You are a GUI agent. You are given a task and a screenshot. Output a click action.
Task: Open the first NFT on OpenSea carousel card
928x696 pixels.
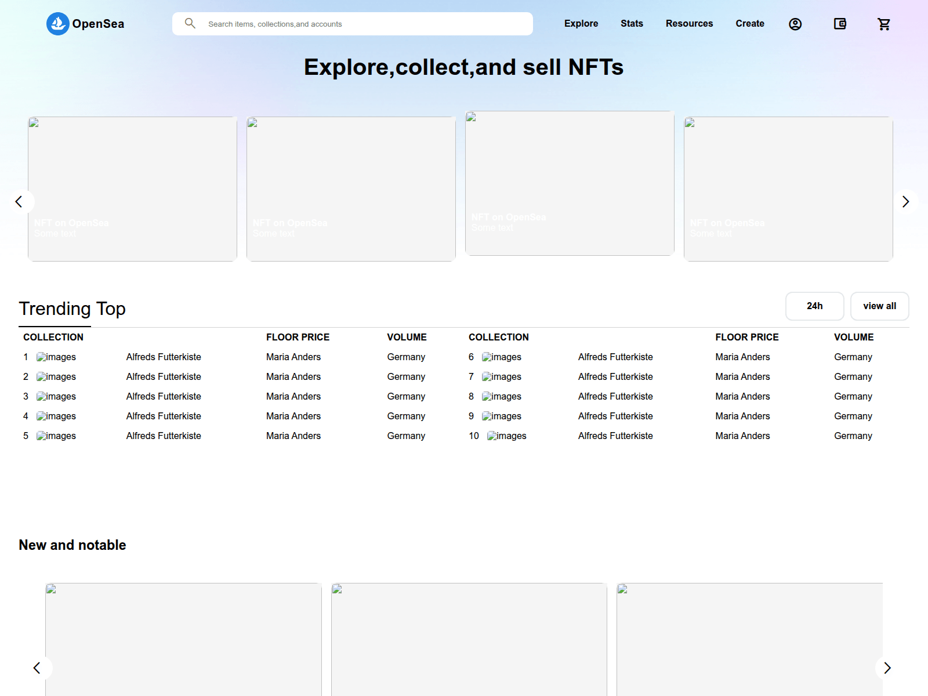(x=132, y=189)
